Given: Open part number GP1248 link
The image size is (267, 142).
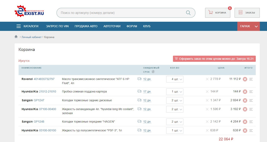Looking at the screenshot, I should [39, 122].
